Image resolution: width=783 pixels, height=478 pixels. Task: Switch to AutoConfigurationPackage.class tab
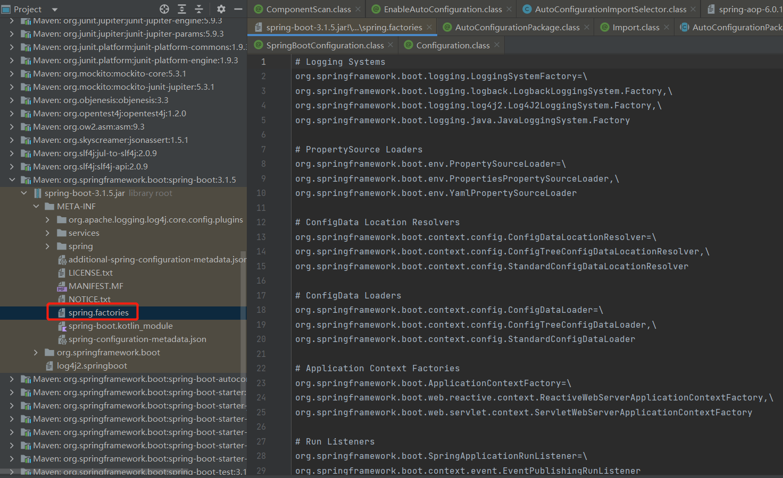tap(517, 27)
